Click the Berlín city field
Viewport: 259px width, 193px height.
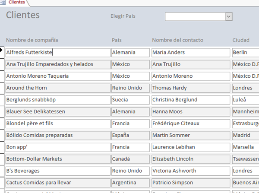click(x=245, y=53)
